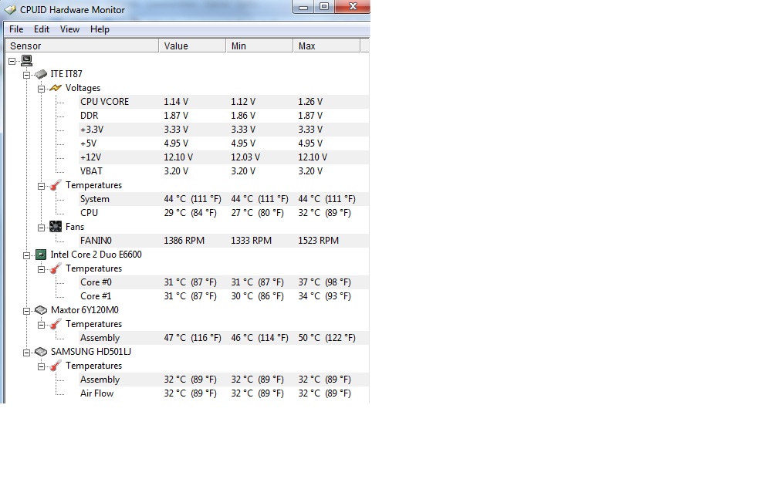
Task: Click the Sensor column header
Action: (82, 46)
